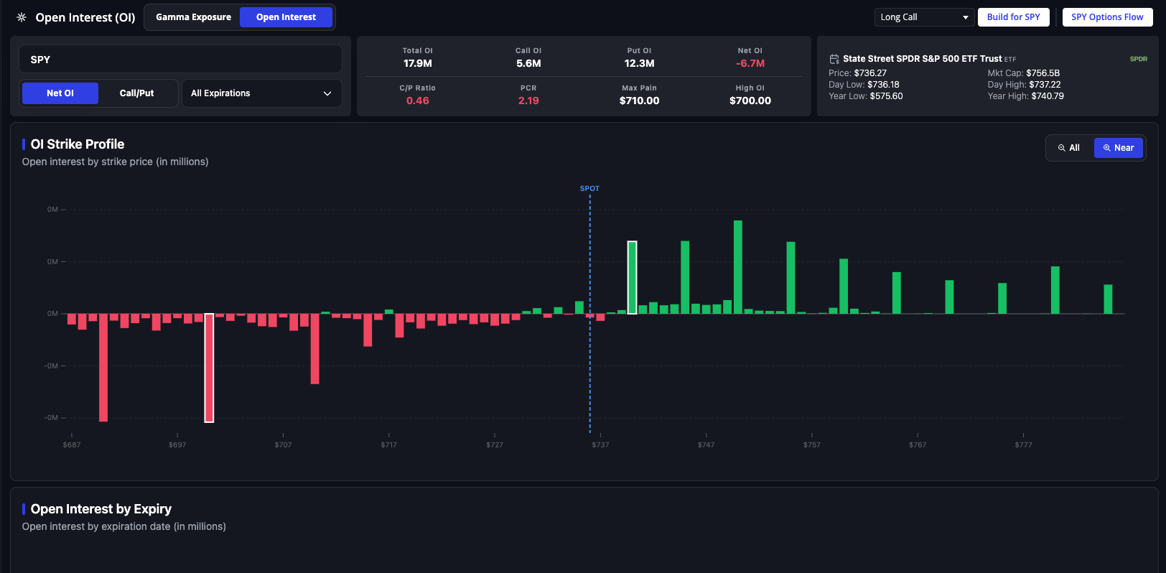
Task: Click the Net OI value -6.7M
Action: coord(750,63)
